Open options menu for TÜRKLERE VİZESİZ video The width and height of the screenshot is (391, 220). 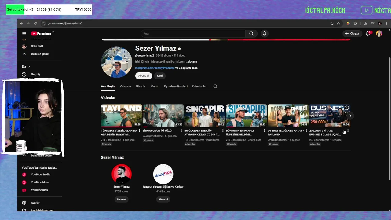pos(140,131)
